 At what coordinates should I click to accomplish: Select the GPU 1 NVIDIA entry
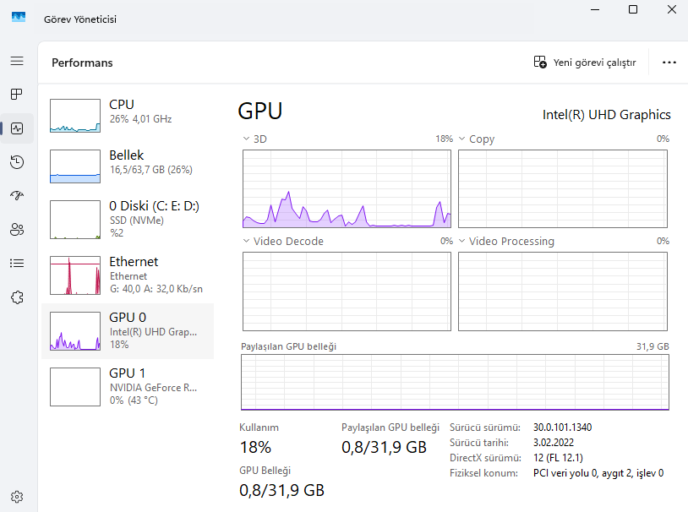pyautogui.click(x=128, y=386)
